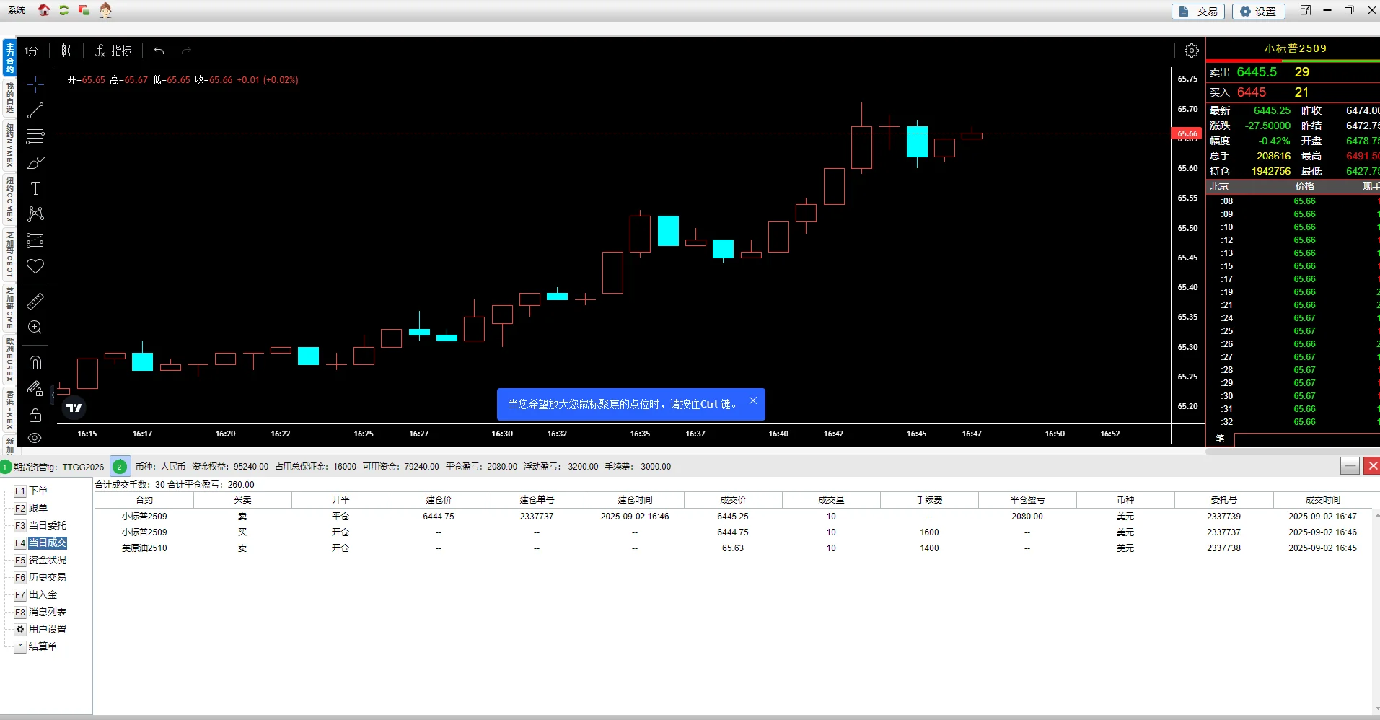The height and width of the screenshot is (720, 1380).
Task: Open F1 下单 in the tree
Action: pos(31,491)
